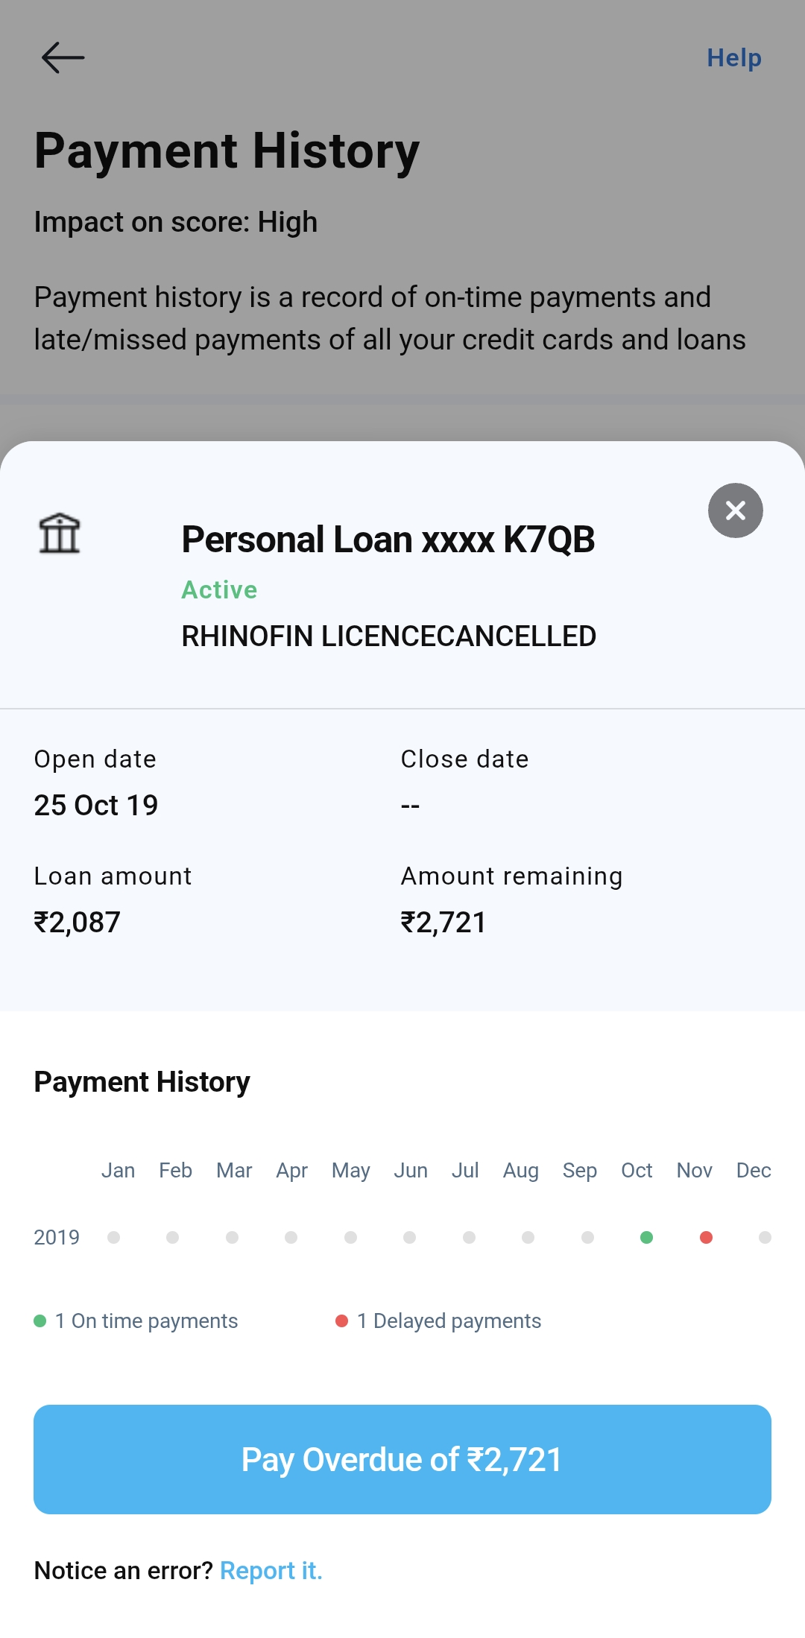Screen dimensions: 805x1638
Task: Select the red November 2019 payment dot
Action: click(706, 1237)
